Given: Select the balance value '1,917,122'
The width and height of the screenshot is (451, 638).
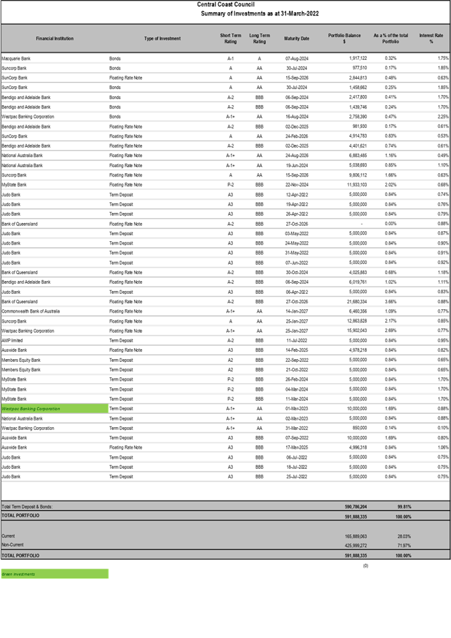Looking at the screenshot, I should click(358, 59).
